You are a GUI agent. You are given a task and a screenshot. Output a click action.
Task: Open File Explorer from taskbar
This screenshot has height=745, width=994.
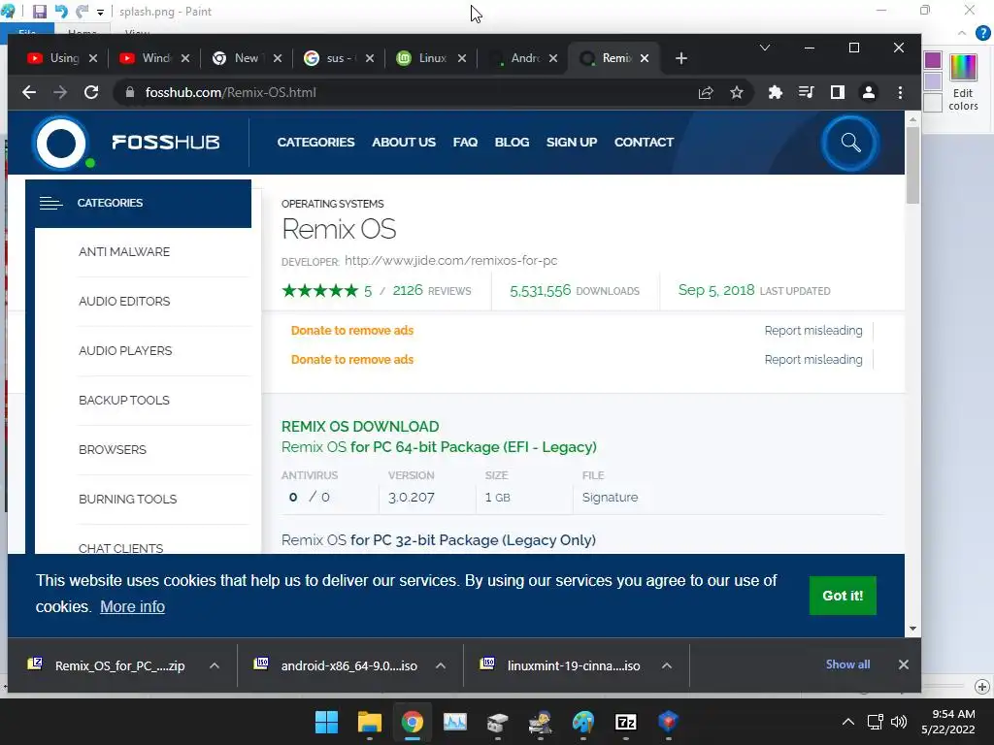(370, 722)
